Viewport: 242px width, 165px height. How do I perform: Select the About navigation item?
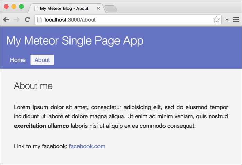pyautogui.click(x=42, y=60)
